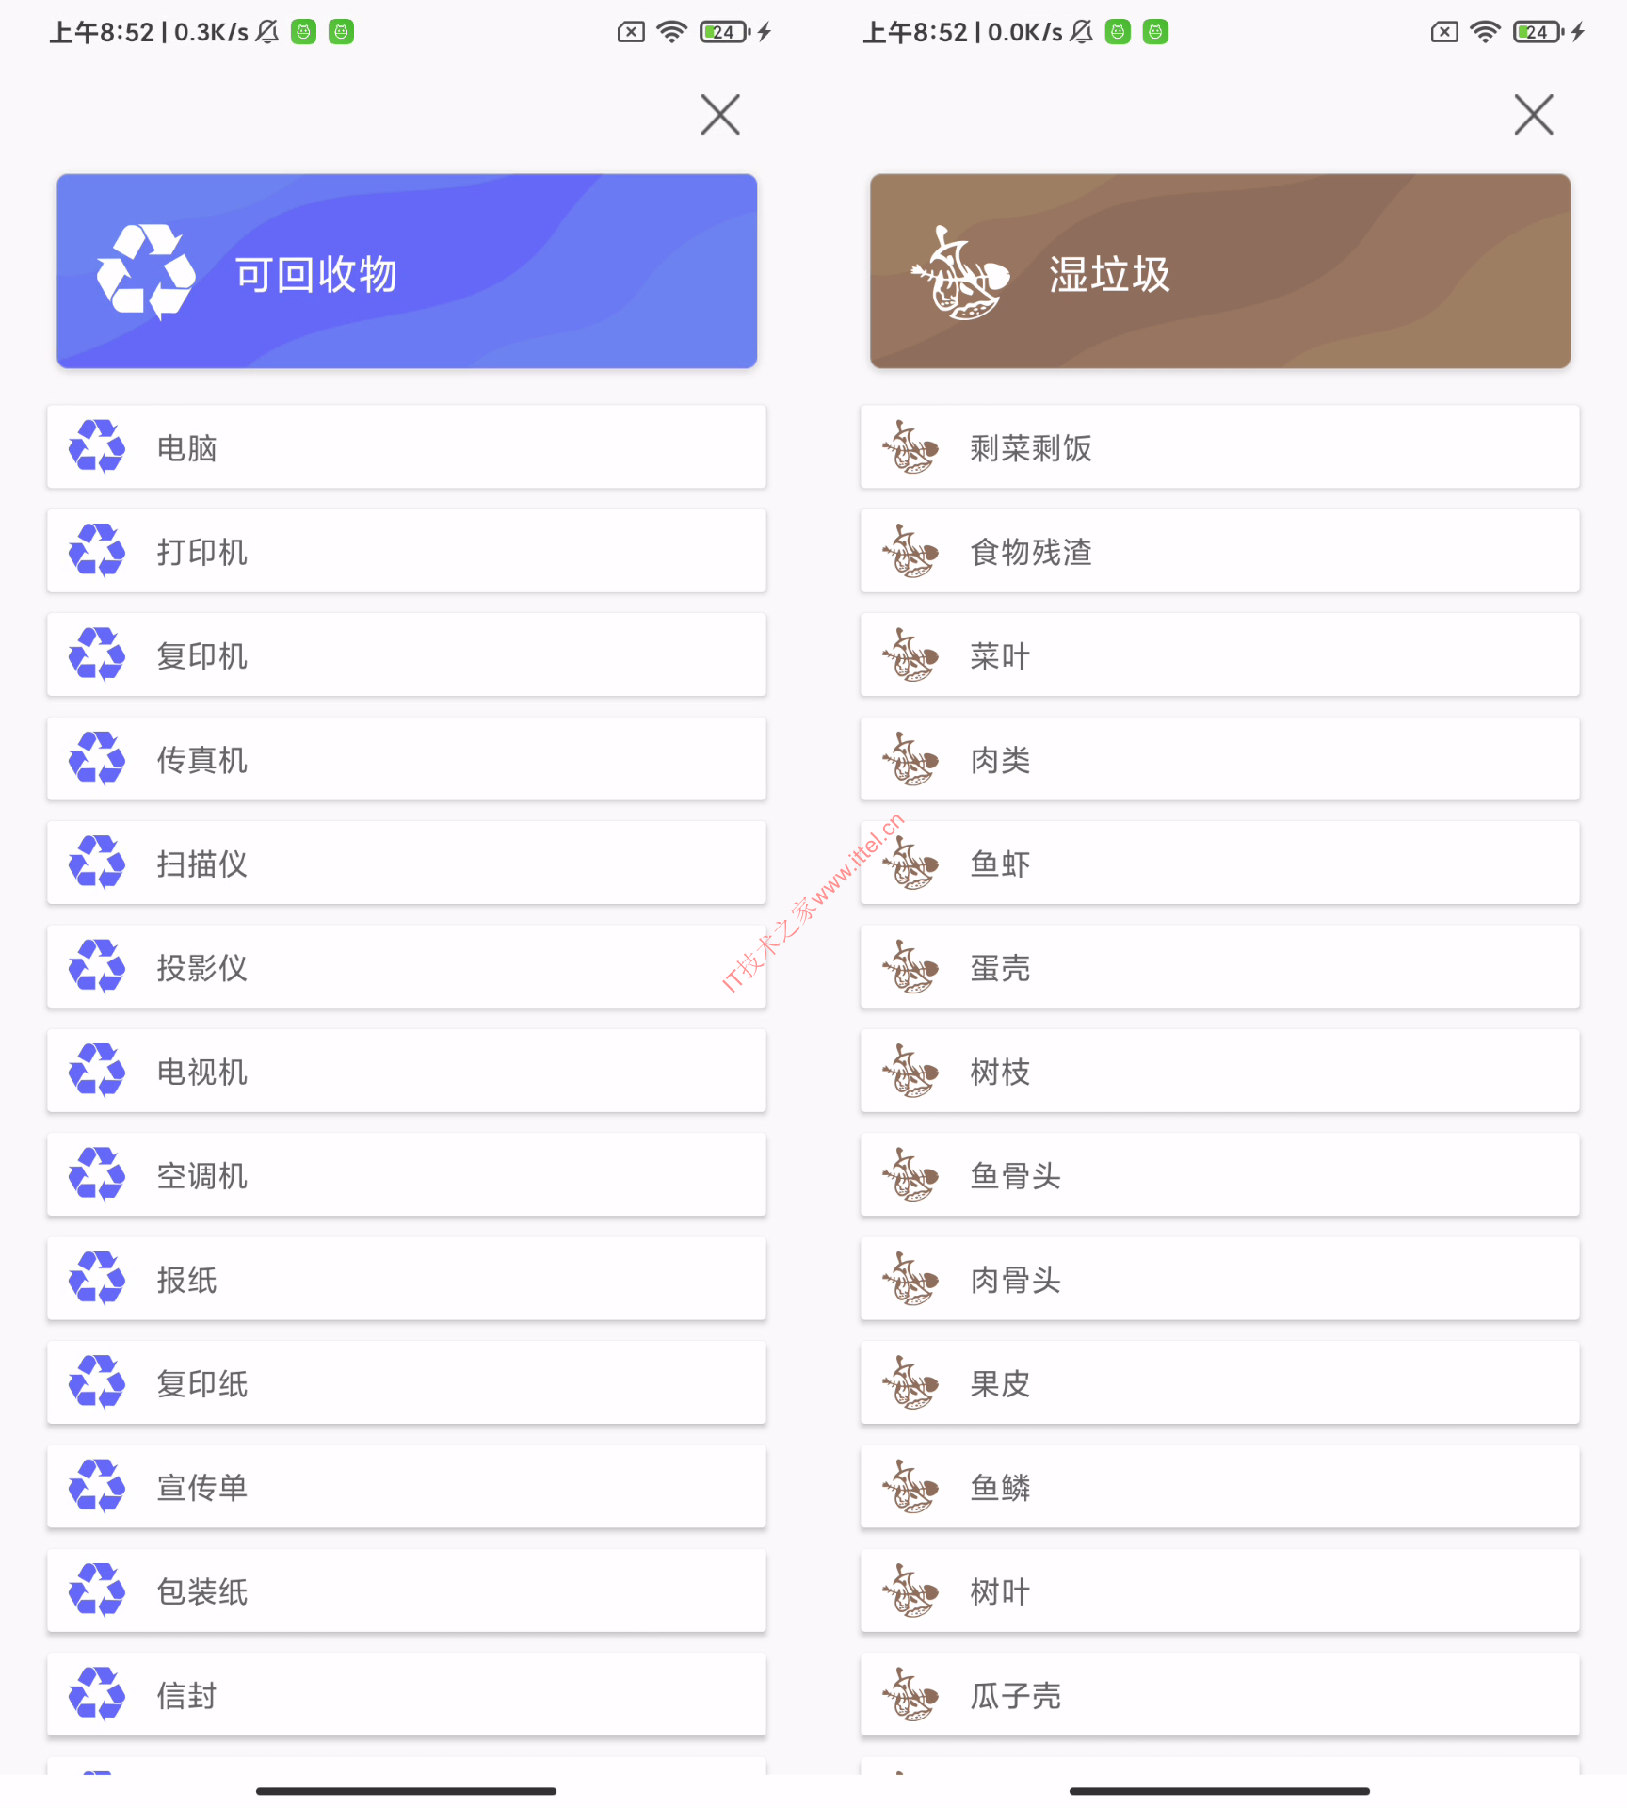The width and height of the screenshot is (1627, 1808).
Task: Tap the 可回收物 header banner
Action: [x=407, y=271]
